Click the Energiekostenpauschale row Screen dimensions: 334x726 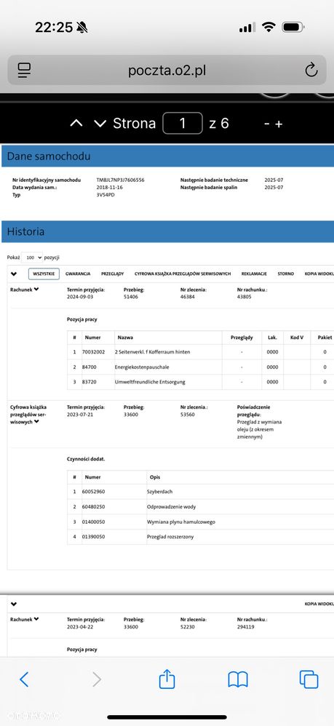[x=202, y=367]
